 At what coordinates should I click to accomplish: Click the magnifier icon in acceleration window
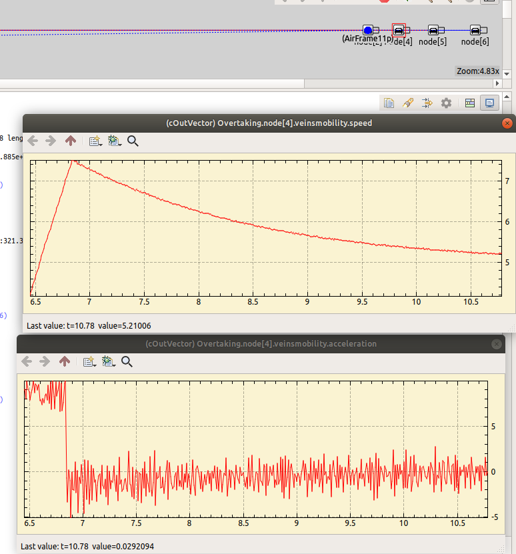point(127,361)
